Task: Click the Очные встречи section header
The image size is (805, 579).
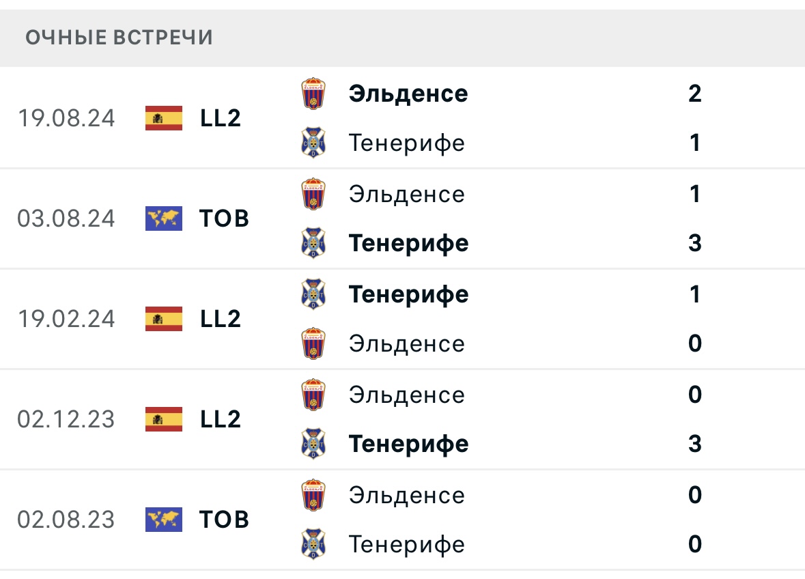Action: (119, 38)
